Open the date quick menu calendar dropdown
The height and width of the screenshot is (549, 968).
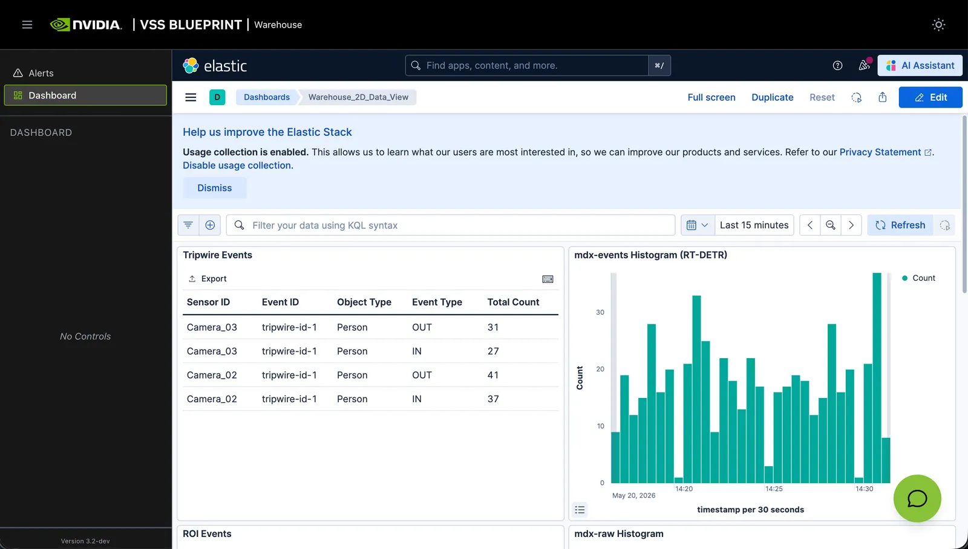698,225
